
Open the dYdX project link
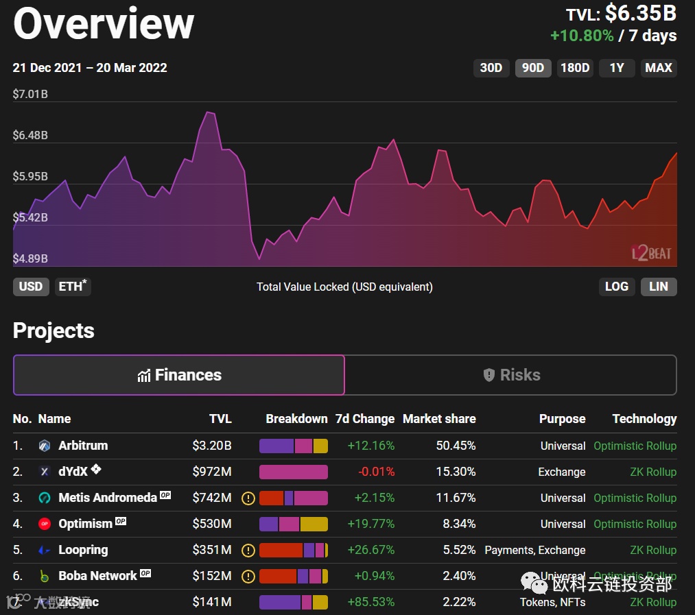point(73,472)
